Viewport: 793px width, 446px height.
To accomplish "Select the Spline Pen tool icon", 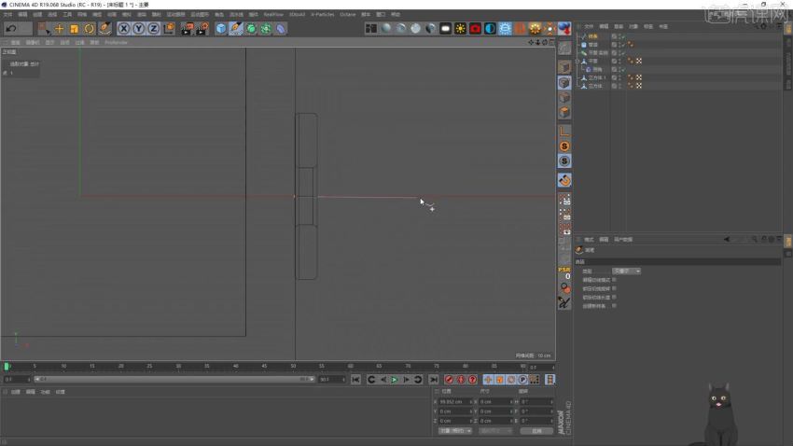I will (236, 28).
